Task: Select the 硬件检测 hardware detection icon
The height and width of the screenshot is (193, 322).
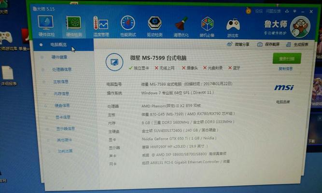Action: (74, 23)
